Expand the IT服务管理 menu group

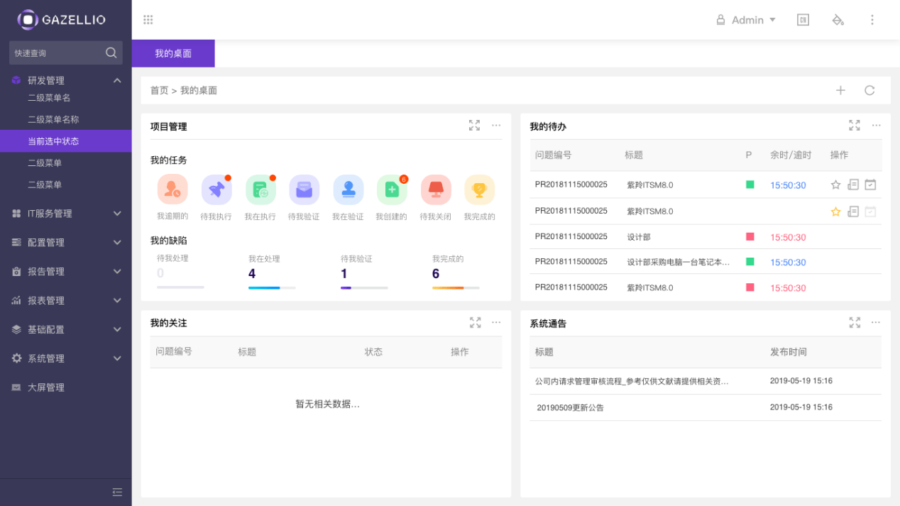pyautogui.click(x=117, y=213)
